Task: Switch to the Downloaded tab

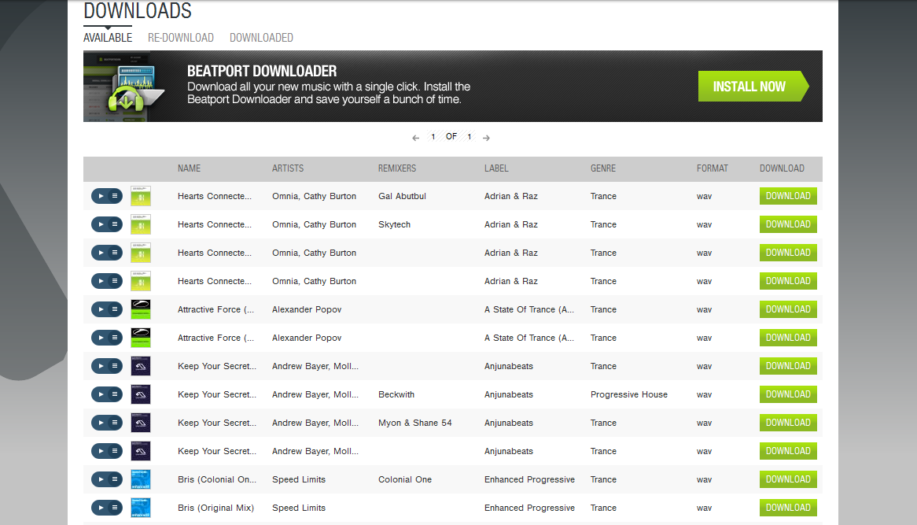Action: click(261, 38)
